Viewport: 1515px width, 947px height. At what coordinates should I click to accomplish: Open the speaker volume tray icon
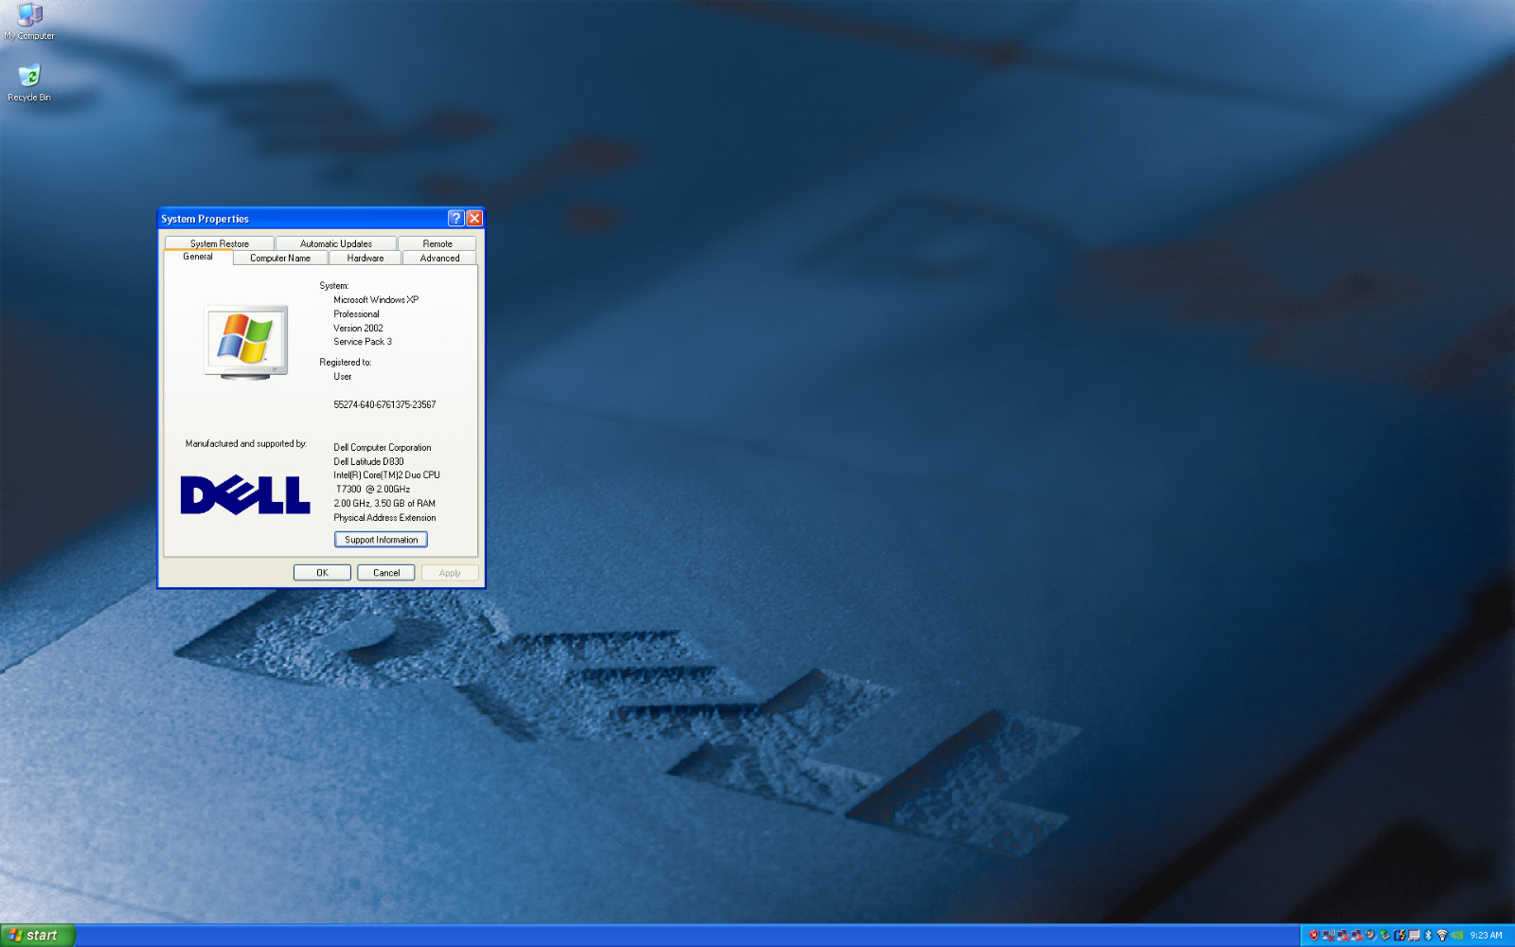[x=1371, y=936]
